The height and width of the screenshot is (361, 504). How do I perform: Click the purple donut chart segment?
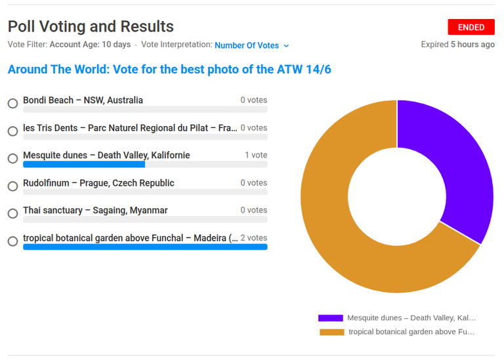pos(457,161)
